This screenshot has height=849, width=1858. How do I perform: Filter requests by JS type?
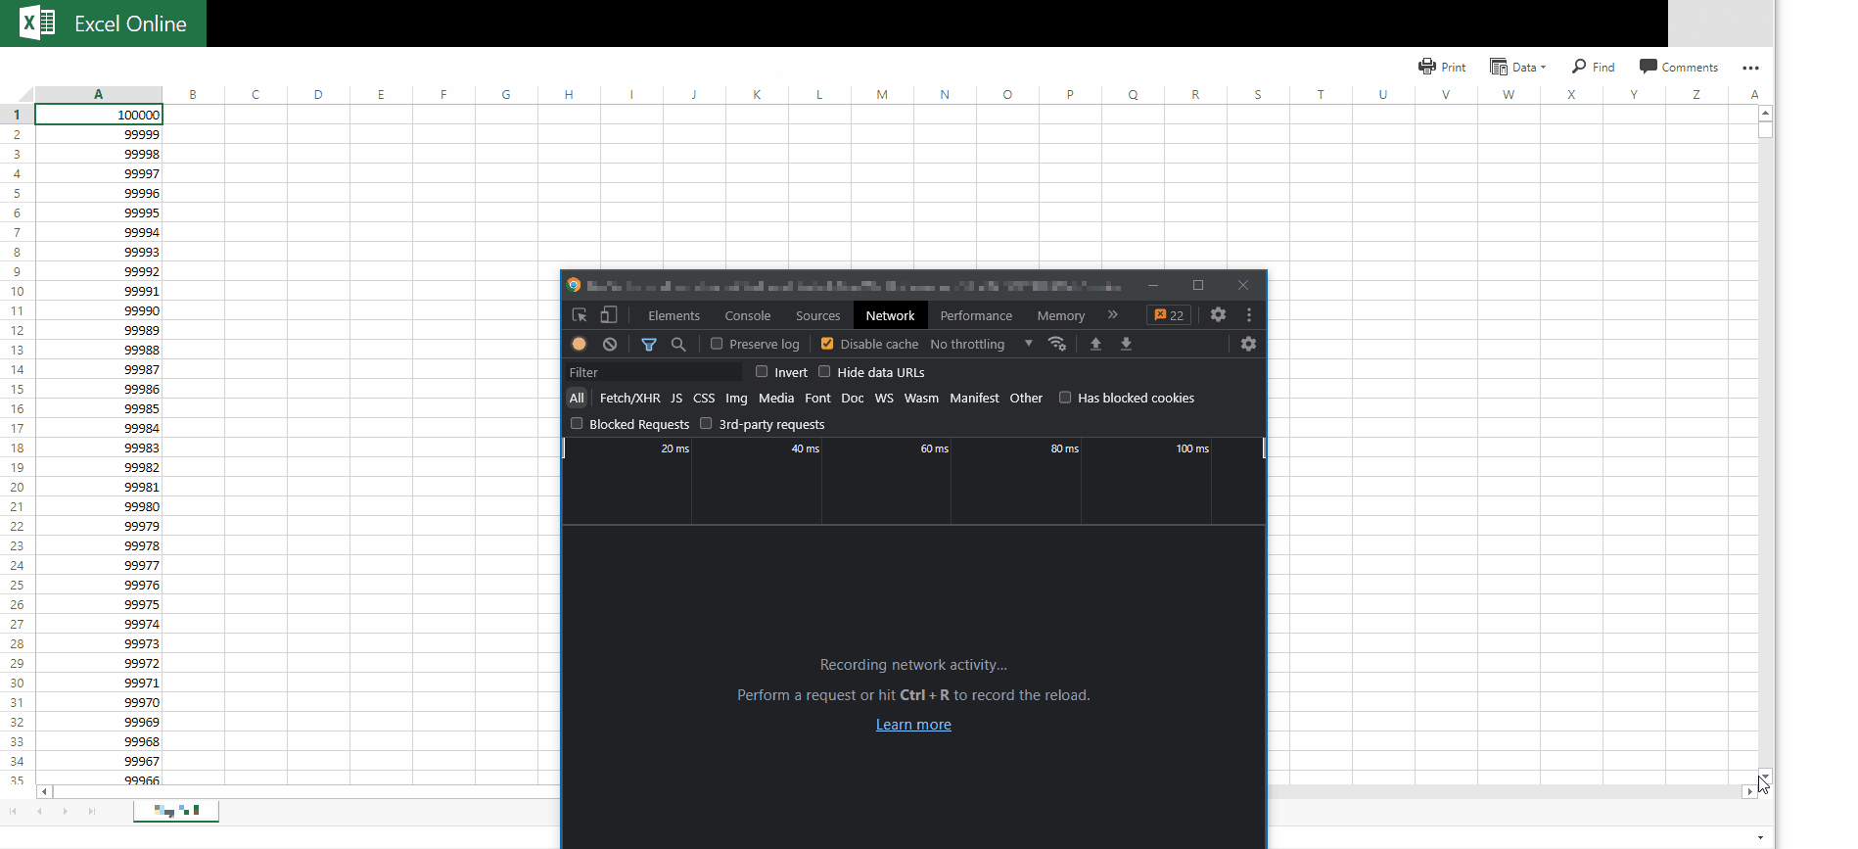[676, 398]
